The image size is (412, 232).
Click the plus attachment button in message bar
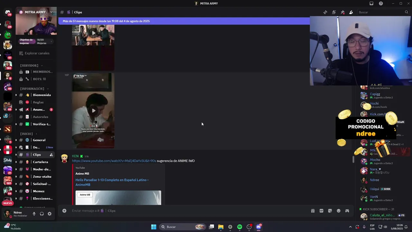coord(64,211)
